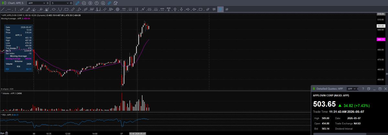
Task: Click the Bid 503.14 value
Action: click(x=326, y=129)
